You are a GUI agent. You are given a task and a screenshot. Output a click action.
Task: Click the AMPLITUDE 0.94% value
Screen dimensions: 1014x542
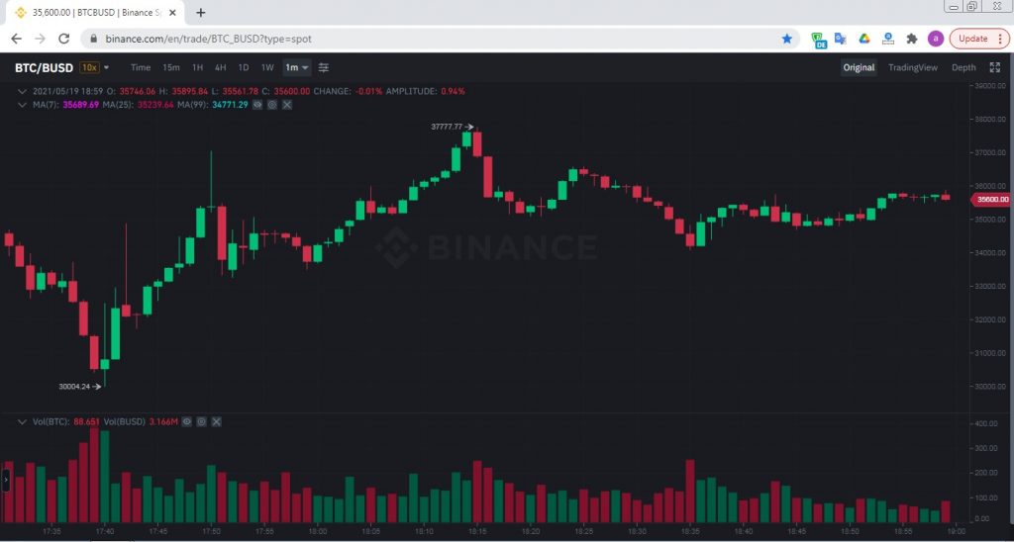pos(453,92)
